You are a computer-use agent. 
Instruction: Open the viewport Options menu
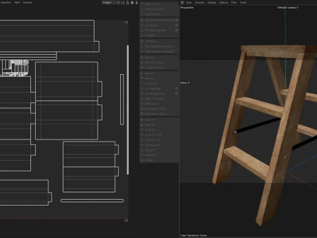click(x=223, y=3)
